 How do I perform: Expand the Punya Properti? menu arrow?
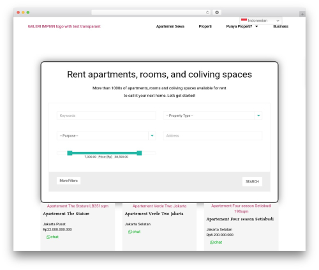pyautogui.click(x=256, y=26)
